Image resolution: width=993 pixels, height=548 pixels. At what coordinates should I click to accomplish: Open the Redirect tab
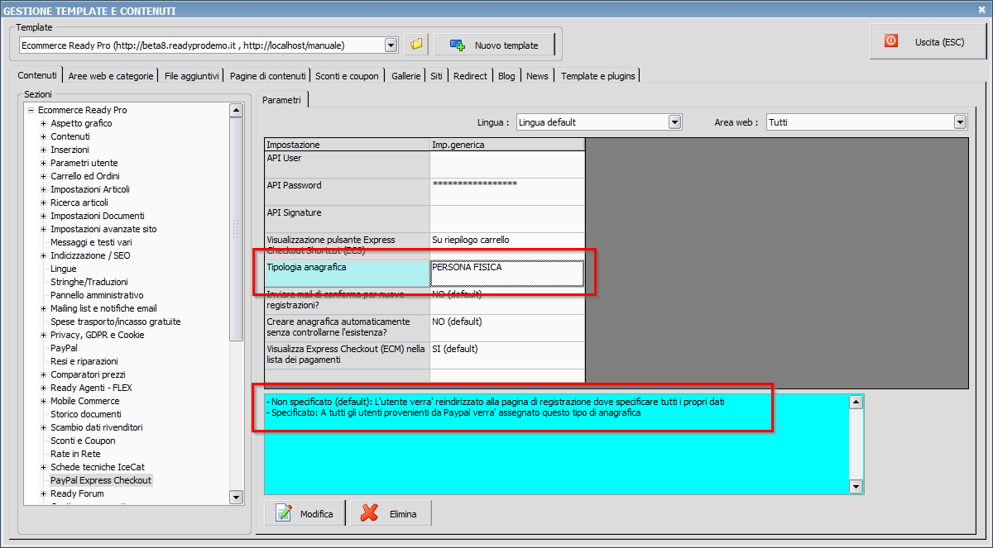pyautogui.click(x=471, y=76)
